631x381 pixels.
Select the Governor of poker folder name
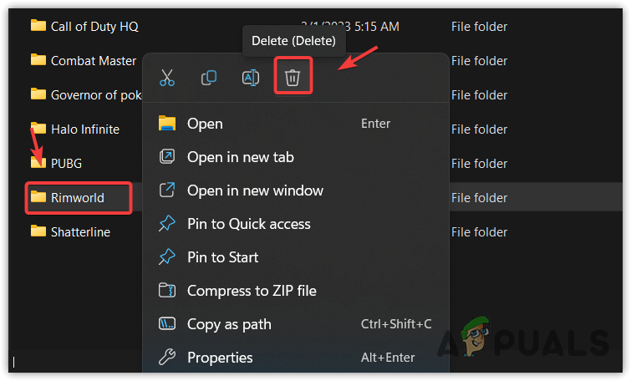pos(95,94)
